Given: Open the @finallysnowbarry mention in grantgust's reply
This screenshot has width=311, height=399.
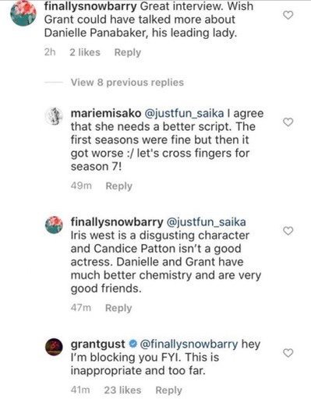Looking at the screenshot, I should [x=189, y=344].
